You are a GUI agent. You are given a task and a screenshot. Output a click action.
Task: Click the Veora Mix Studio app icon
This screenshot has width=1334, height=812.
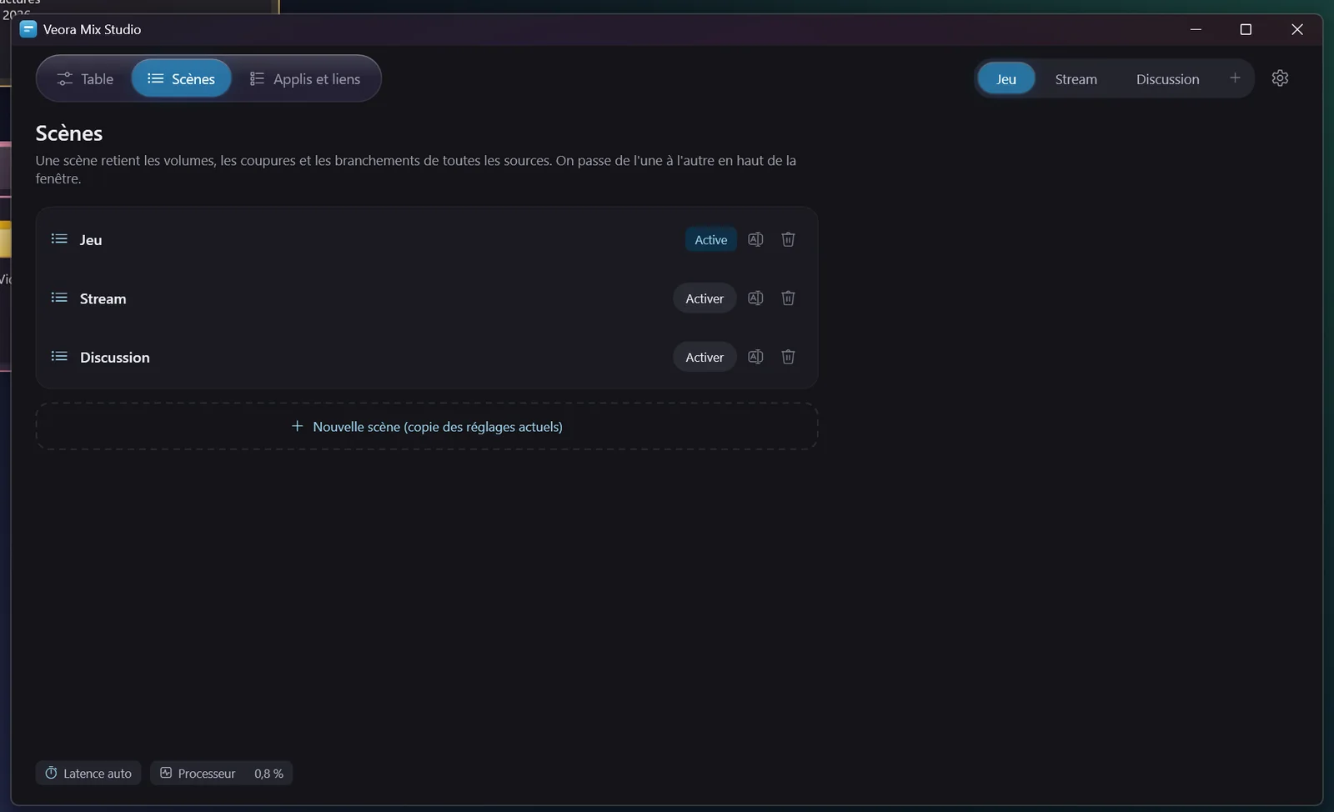click(x=28, y=29)
